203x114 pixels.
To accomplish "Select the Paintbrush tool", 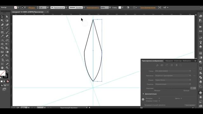I will (7, 32).
